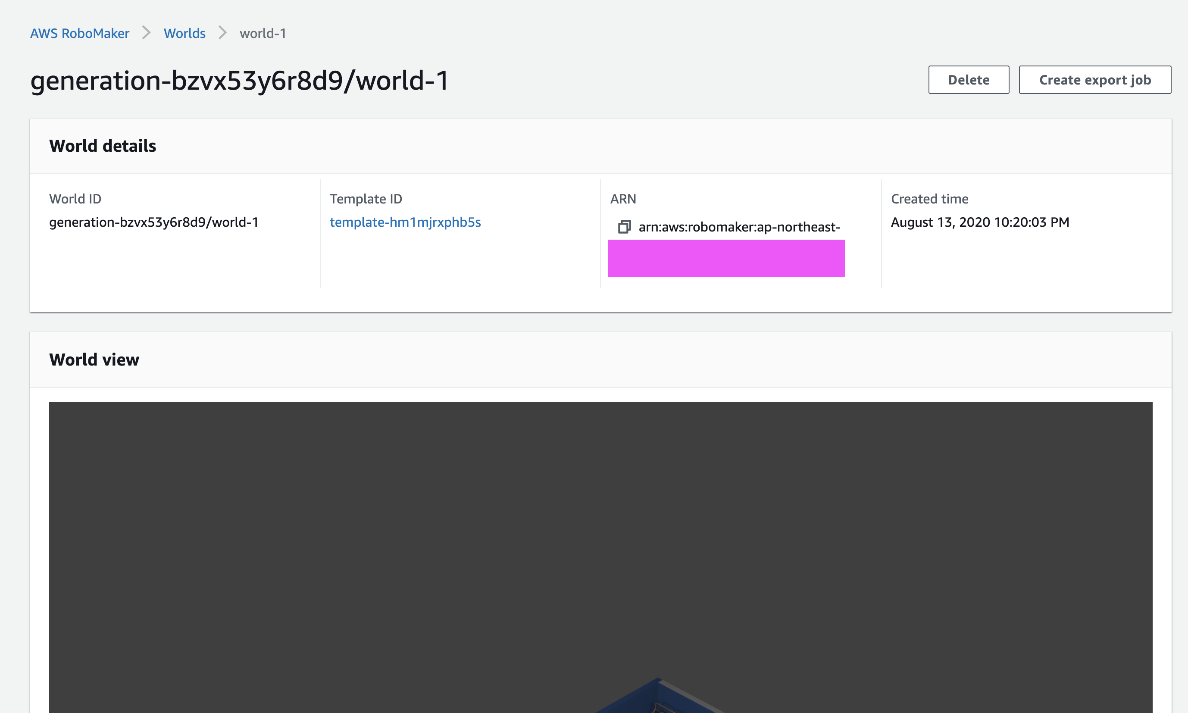Click the chevron after Worlds breadcrumb
The image size is (1188, 713).
222,33
